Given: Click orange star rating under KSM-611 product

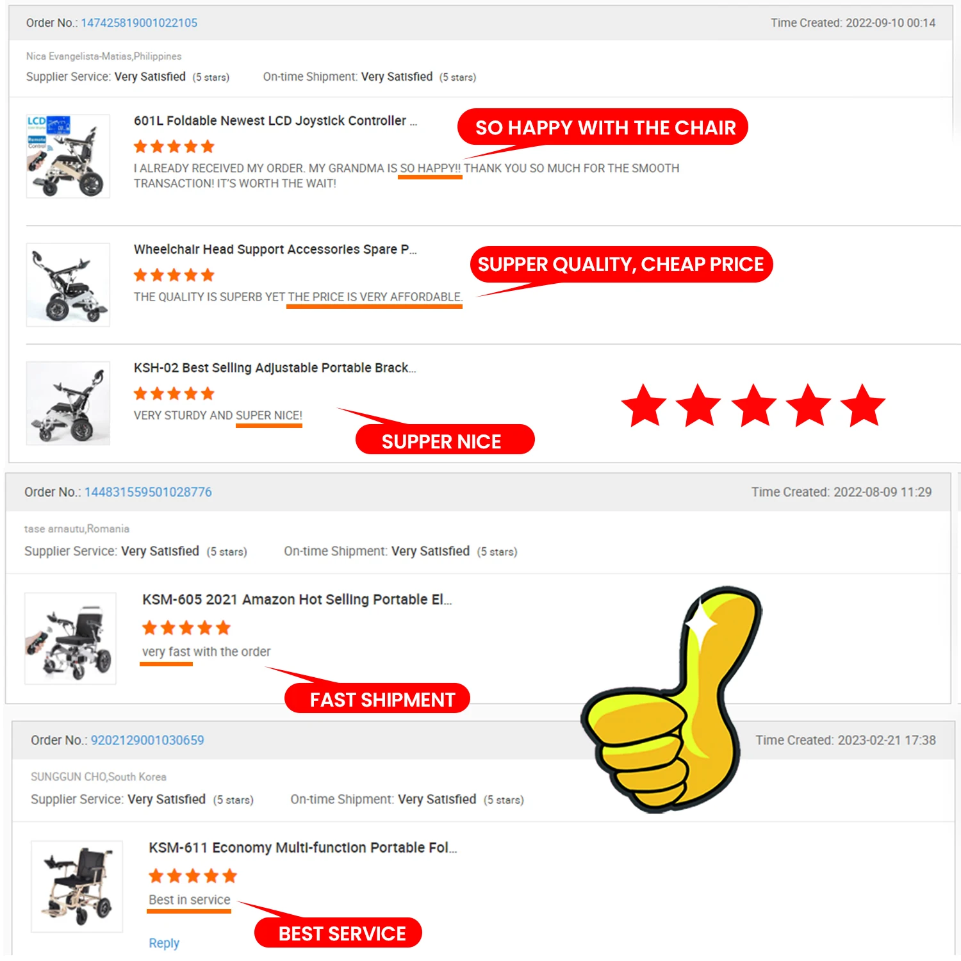Looking at the screenshot, I should coord(193,876).
